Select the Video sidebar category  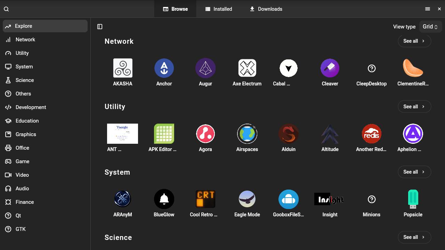coord(45,175)
